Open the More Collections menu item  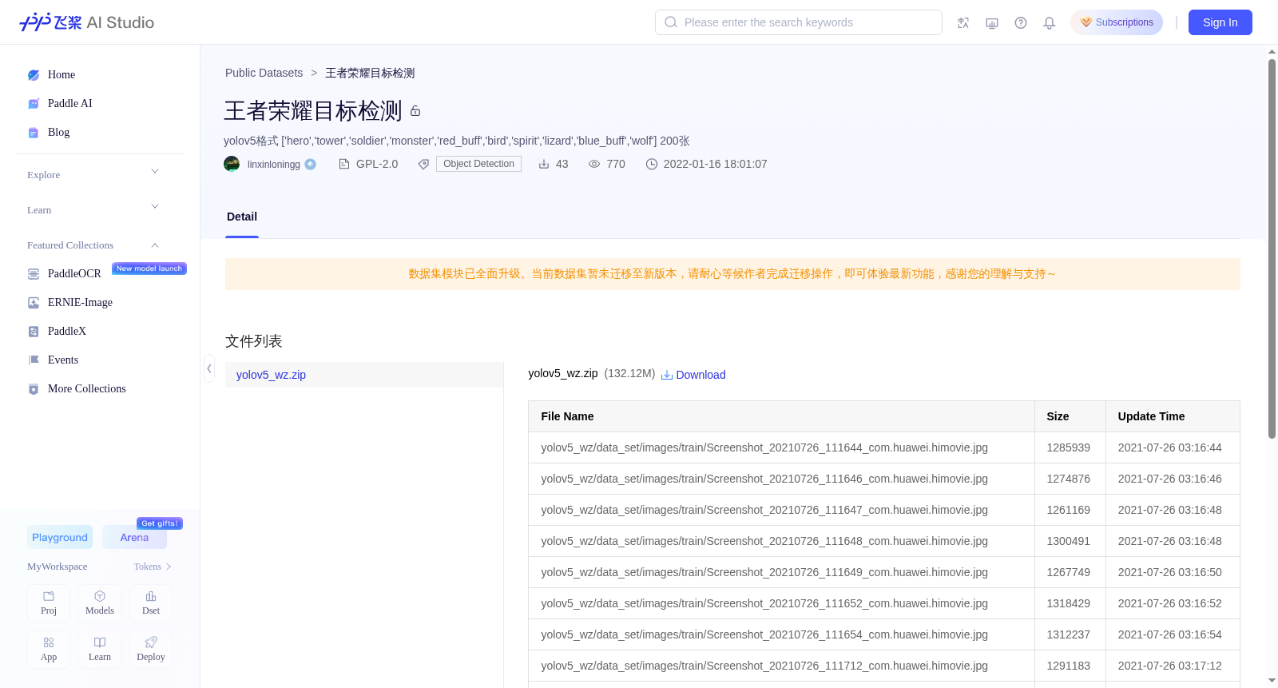point(87,389)
